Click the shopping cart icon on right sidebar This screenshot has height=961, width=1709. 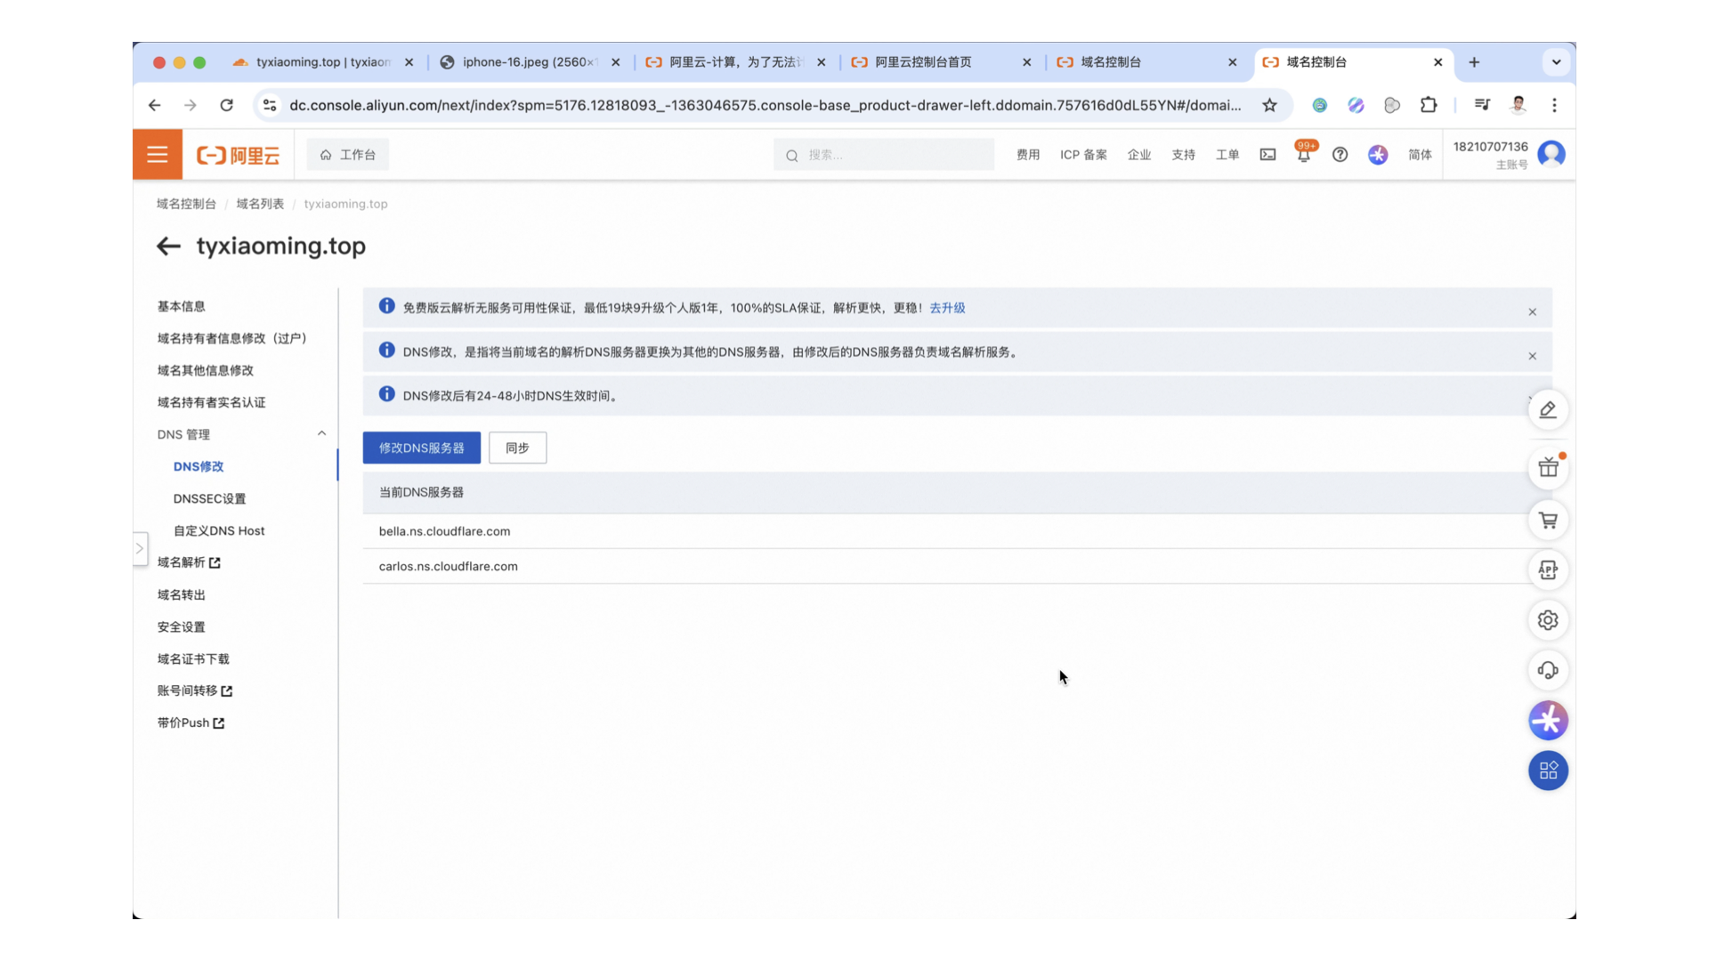(1548, 518)
